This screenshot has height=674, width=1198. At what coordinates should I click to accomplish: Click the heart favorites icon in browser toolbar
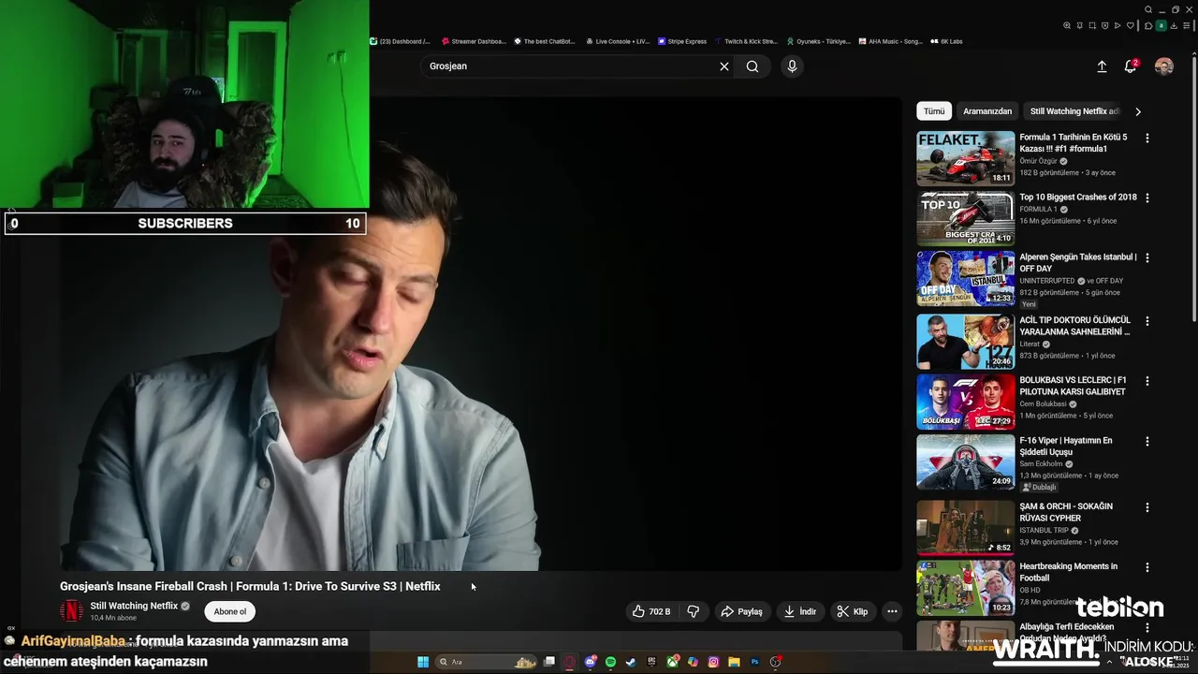pyautogui.click(x=1131, y=25)
